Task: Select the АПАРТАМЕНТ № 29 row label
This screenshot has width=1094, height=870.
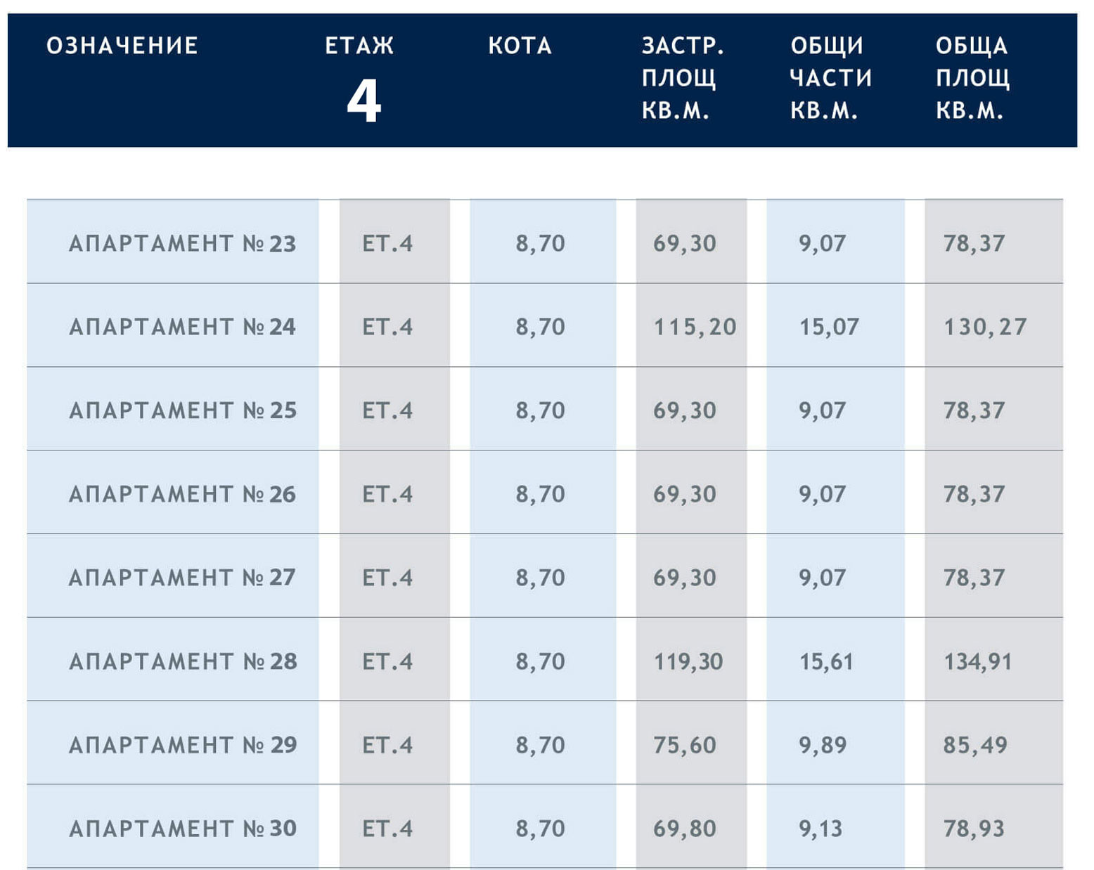Action: [x=183, y=745]
